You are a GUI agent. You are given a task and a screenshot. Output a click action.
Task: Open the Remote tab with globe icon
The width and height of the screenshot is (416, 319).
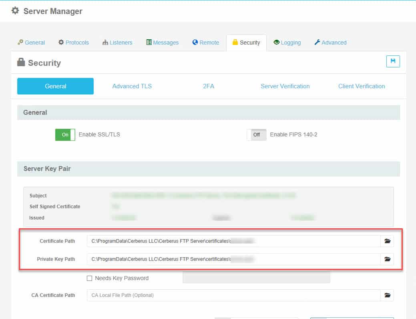click(x=205, y=43)
